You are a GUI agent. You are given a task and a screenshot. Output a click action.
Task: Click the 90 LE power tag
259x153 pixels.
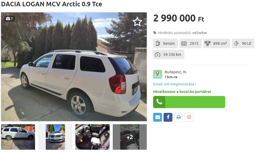(x=243, y=43)
